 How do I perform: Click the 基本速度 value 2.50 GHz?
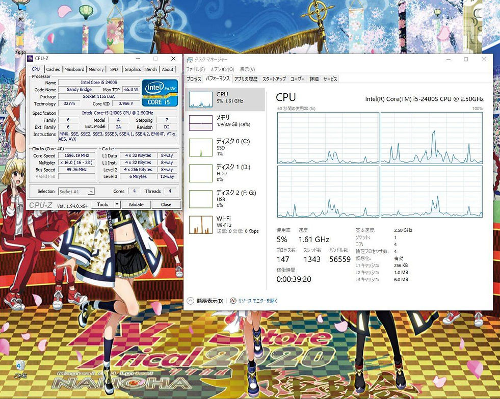(403, 230)
